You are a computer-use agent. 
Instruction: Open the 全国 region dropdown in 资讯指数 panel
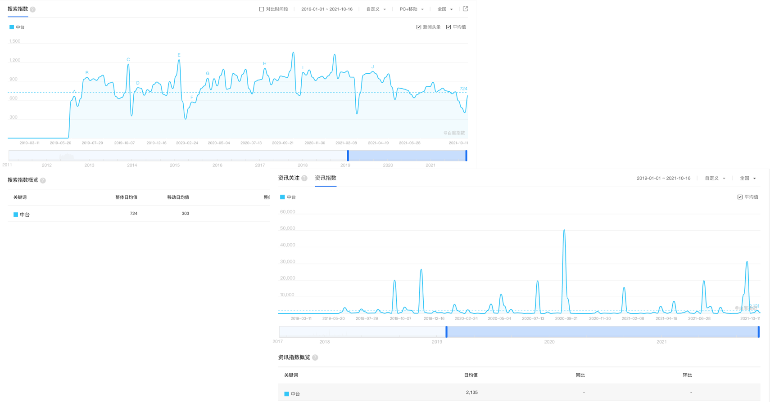748,179
